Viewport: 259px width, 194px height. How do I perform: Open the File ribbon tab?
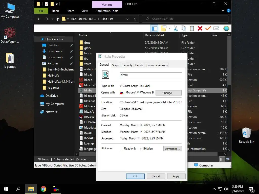point(41,11)
